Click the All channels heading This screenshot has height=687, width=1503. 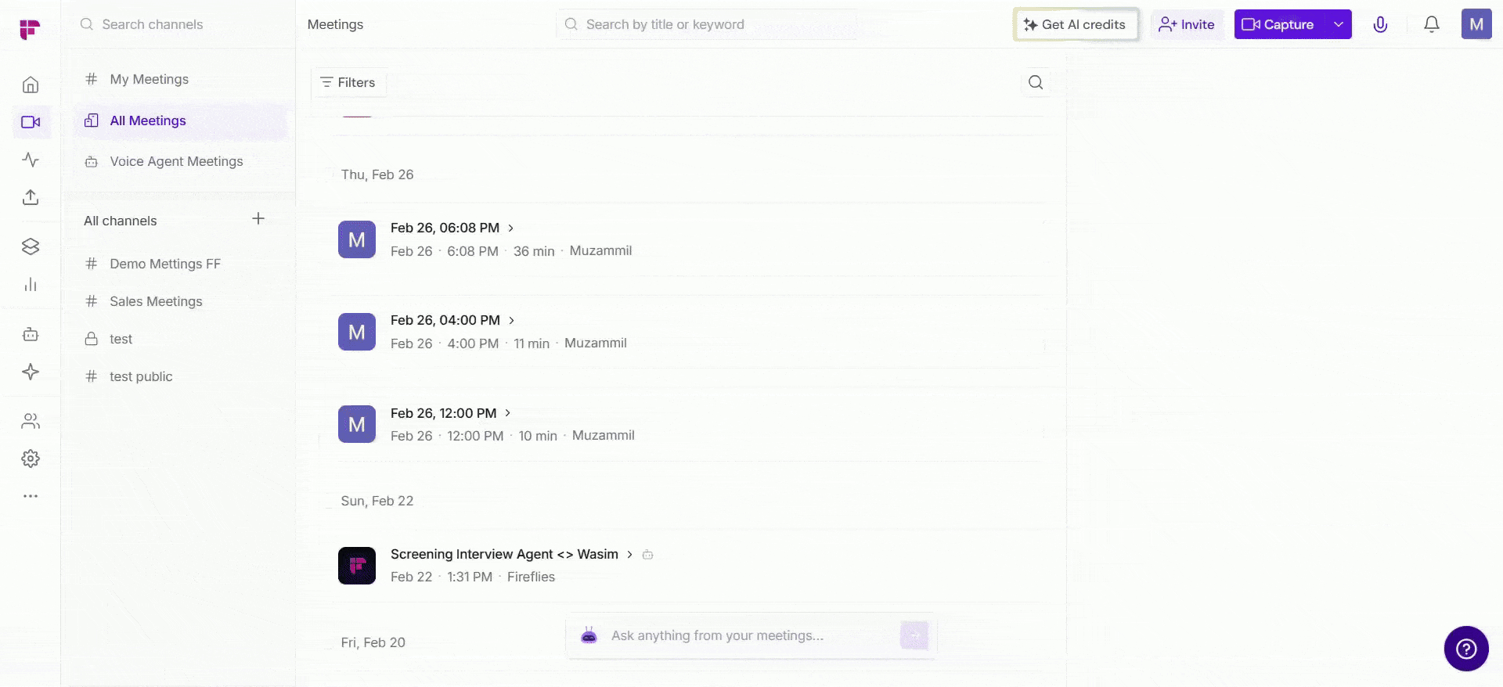[x=120, y=221]
